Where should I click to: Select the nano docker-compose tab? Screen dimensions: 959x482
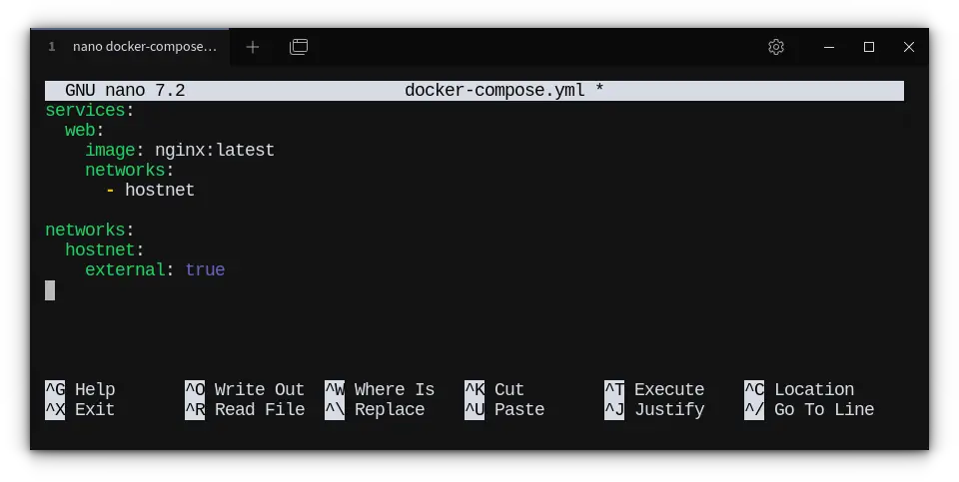134,47
